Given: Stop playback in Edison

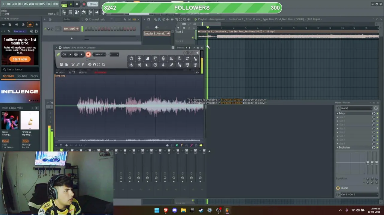Looking at the screenshot, I should click(x=81, y=54).
